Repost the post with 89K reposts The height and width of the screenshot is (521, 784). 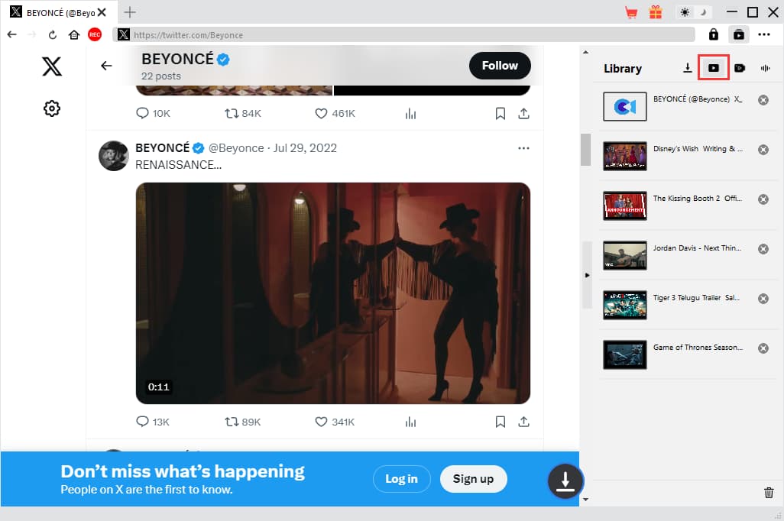tap(232, 422)
